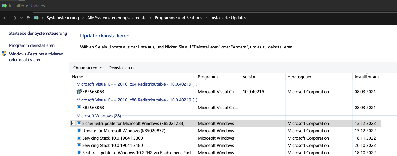Expand chevron after Programme und Features
Viewport: 397px width, 156px height.
pyautogui.click(x=206, y=18)
